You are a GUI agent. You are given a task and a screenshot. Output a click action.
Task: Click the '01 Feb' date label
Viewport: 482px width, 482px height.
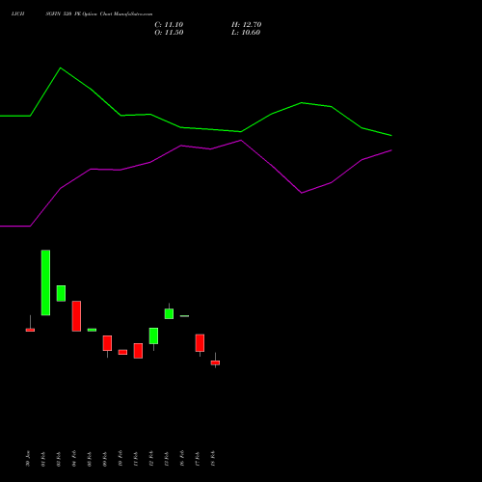[x=43, y=459]
